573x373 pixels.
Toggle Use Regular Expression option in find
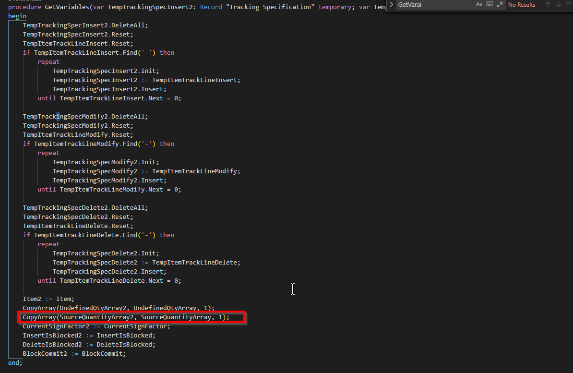coord(500,4)
